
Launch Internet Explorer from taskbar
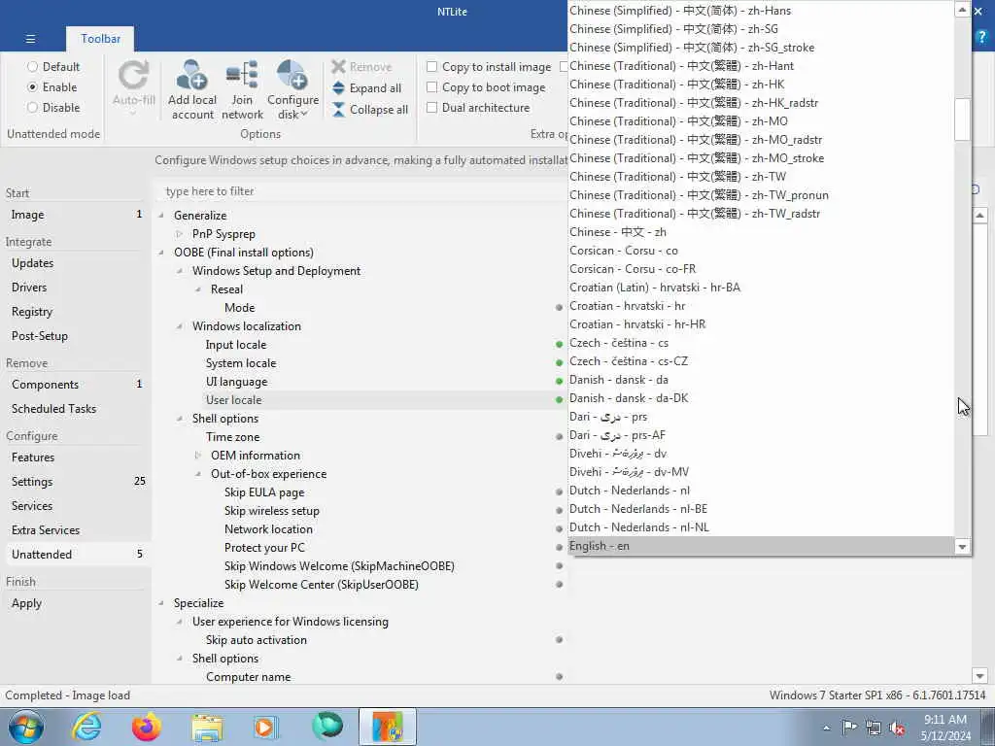point(86,727)
